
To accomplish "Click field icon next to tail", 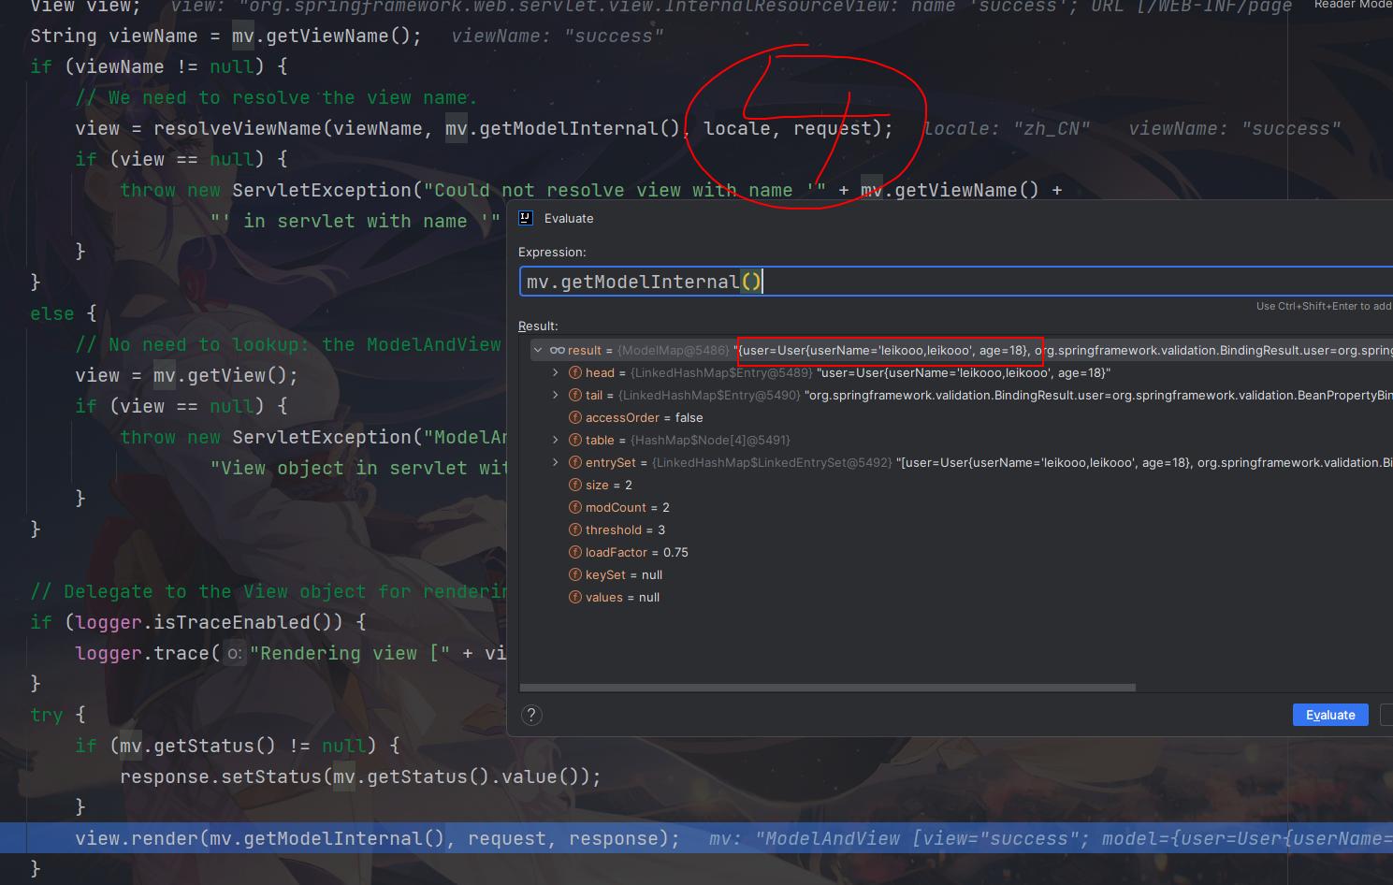I will (575, 396).
